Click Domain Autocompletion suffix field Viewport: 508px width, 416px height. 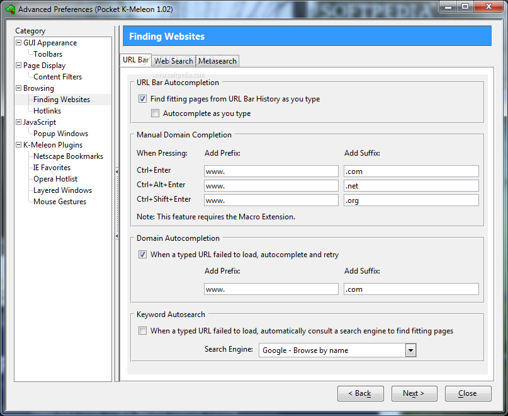[x=411, y=289]
